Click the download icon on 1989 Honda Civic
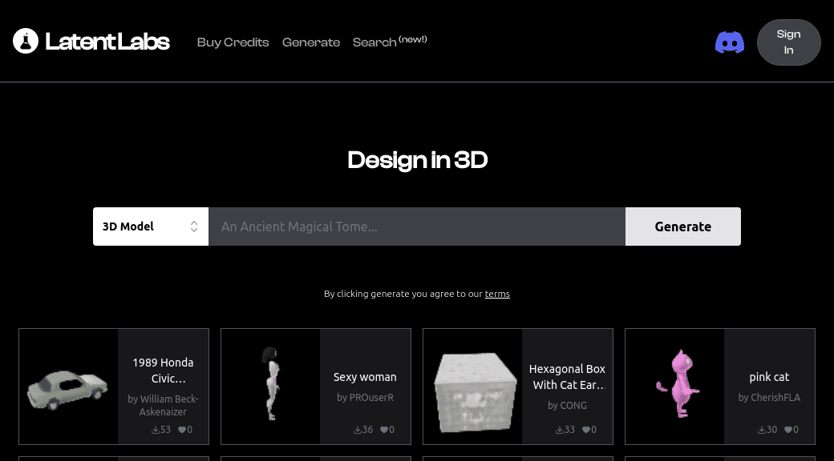 [156, 429]
